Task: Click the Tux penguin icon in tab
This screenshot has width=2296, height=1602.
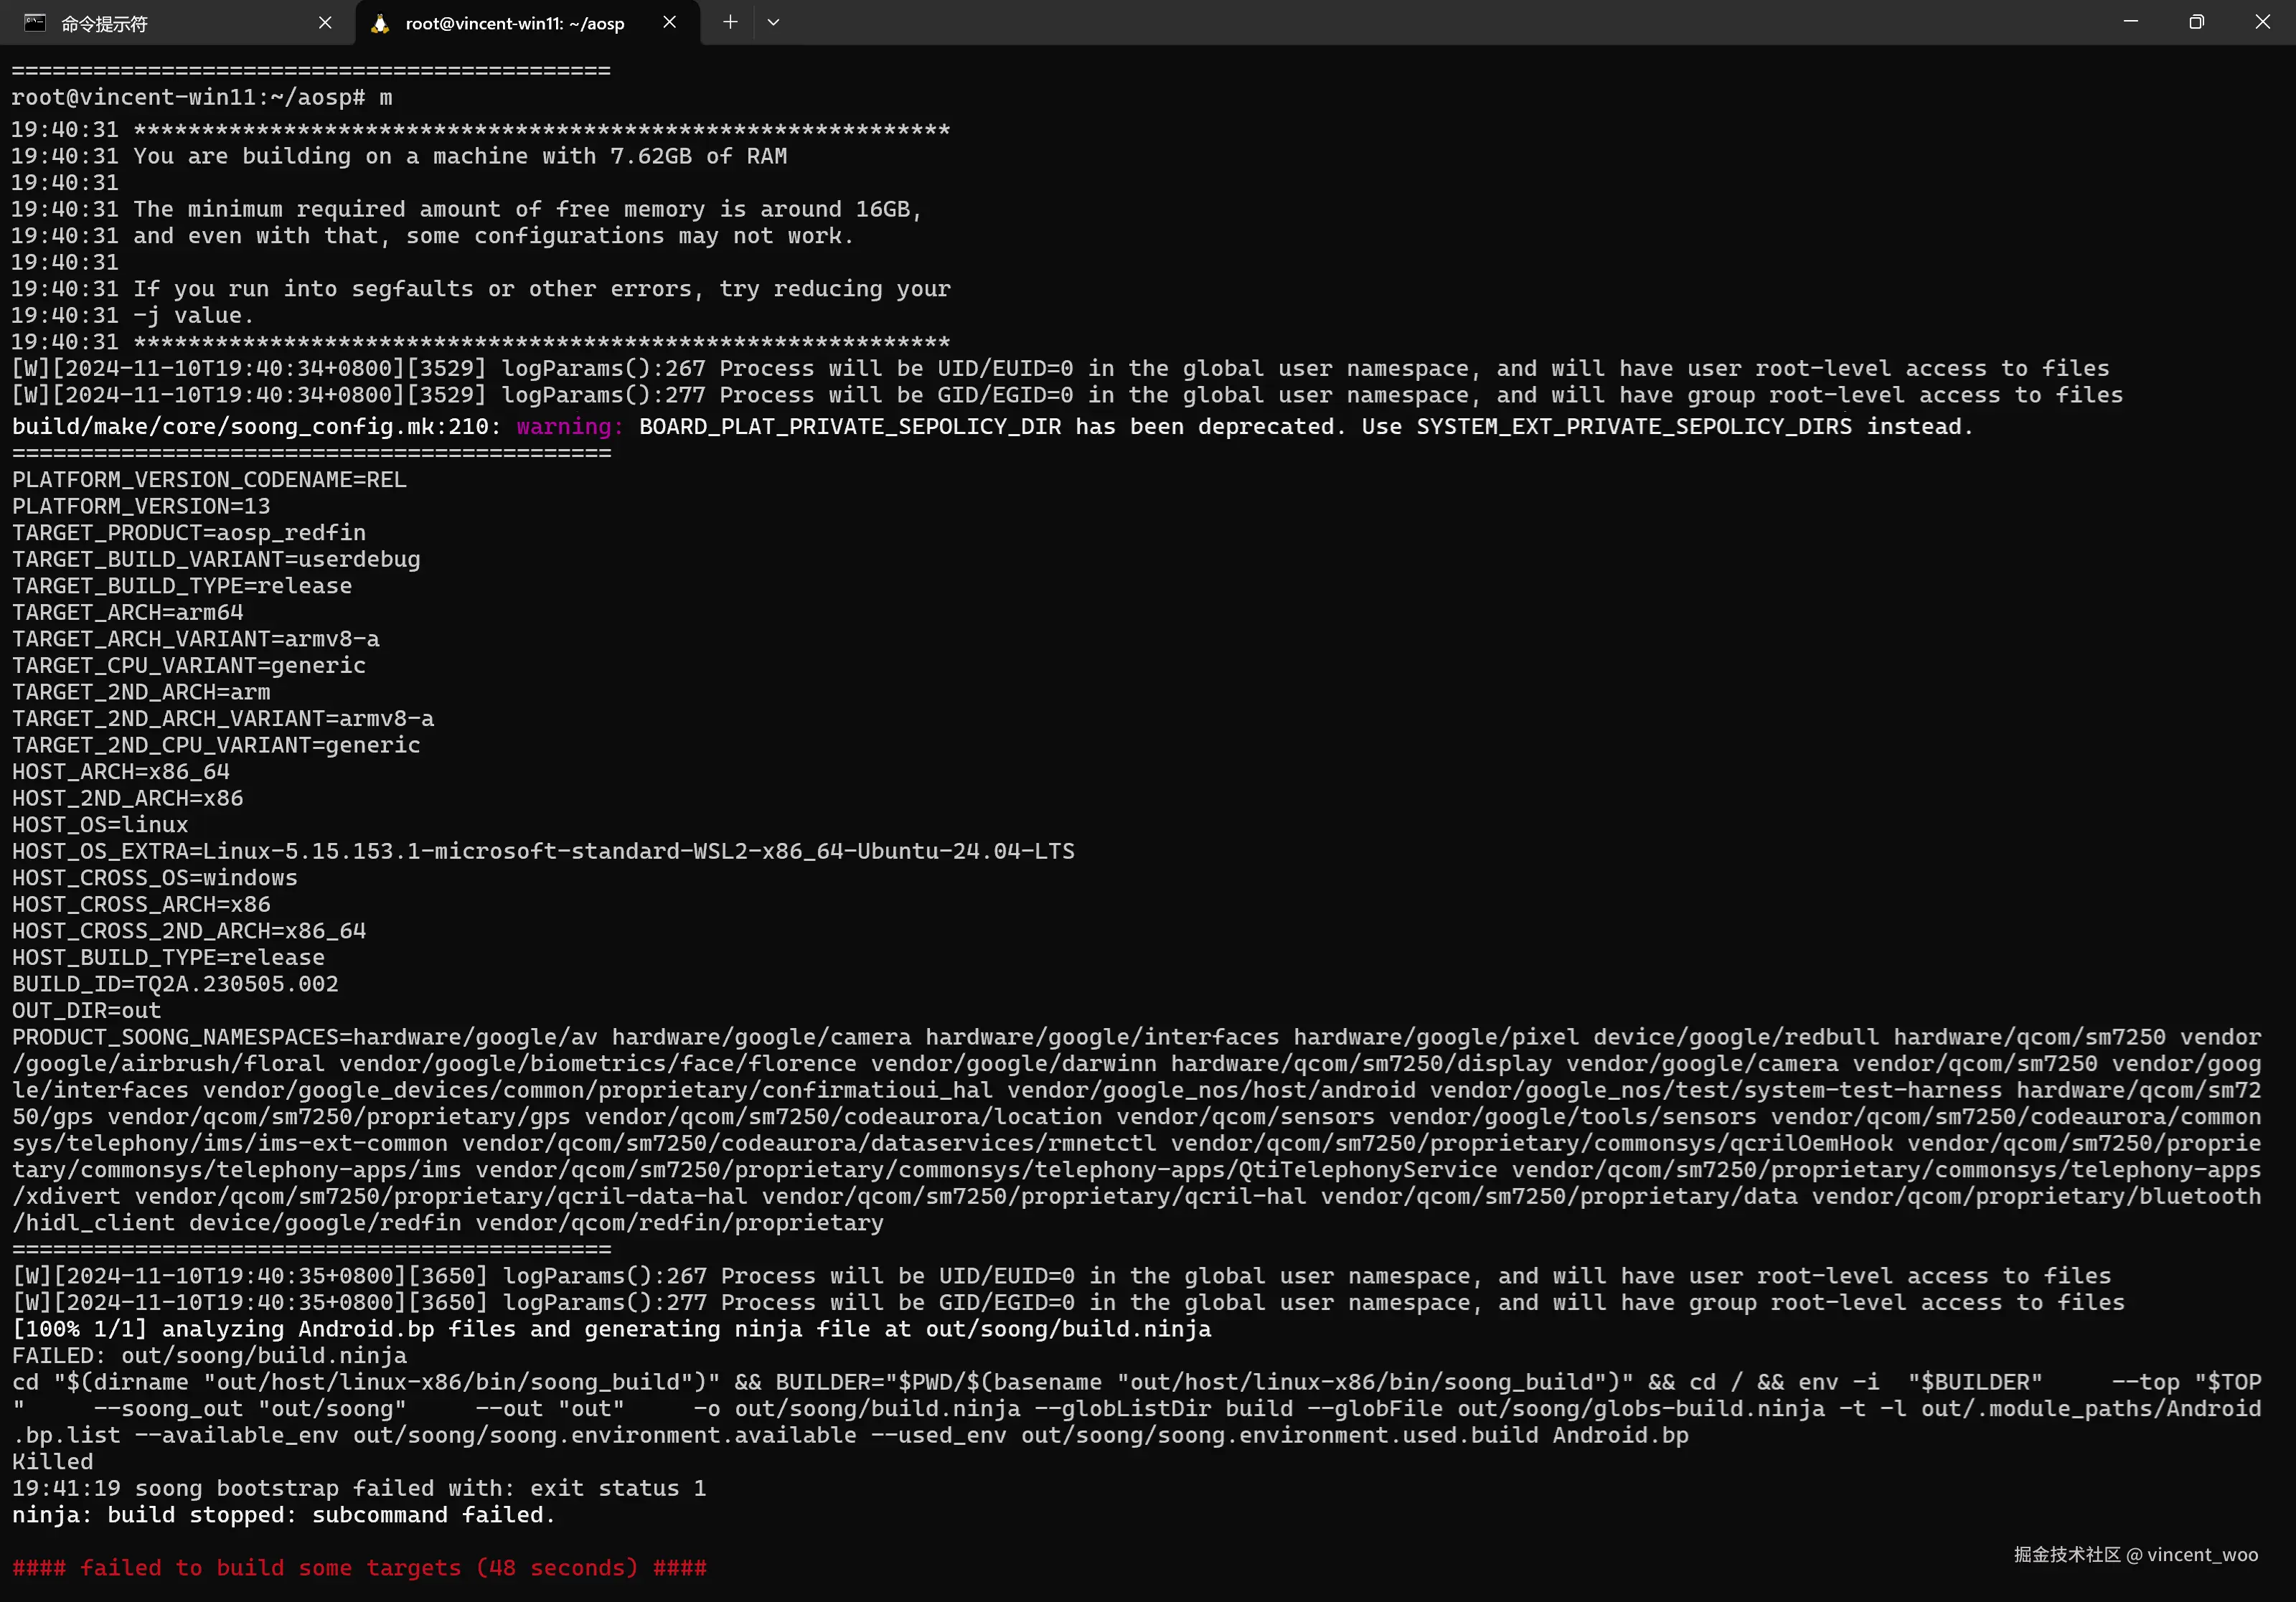Action: (380, 23)
